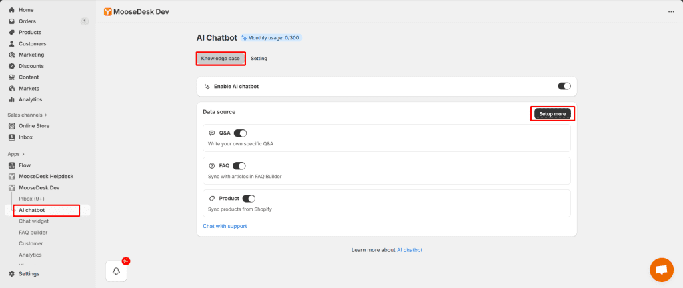Turn off the Q&A data source toggle
This screenshot has height=288, width=683.
click(240, 133)
